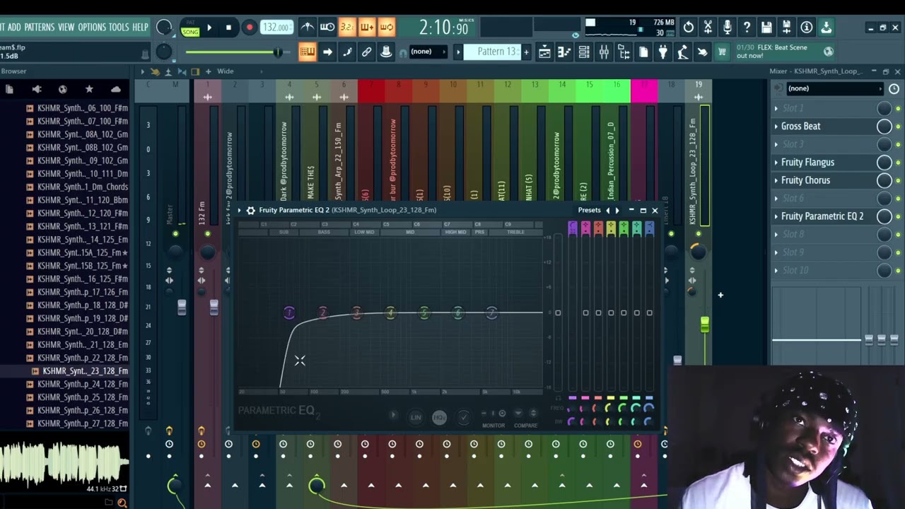
Task: Start playback with the play button
Action: pos(209,28)
